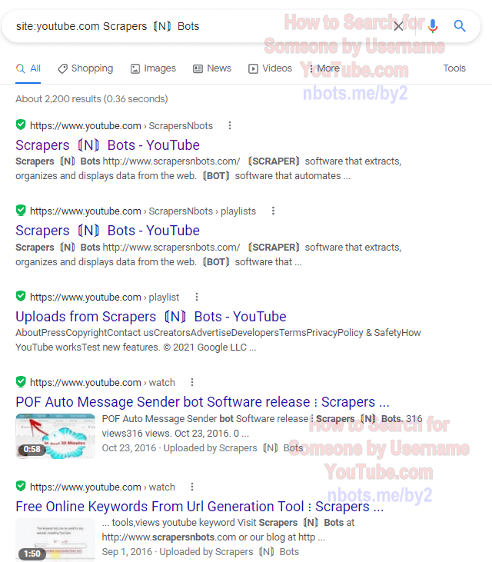Open three-dot menu for ScrapersNbots playlists result
Image resolution: width=492 pixels, height=562 pixels.
(273, 211)
